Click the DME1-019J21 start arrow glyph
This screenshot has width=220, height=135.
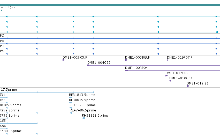(x=188, y=86)
